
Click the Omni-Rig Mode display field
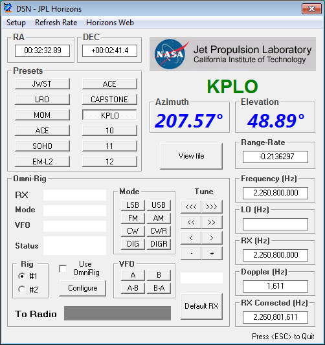pyautogui.click(x=74, y=210)
